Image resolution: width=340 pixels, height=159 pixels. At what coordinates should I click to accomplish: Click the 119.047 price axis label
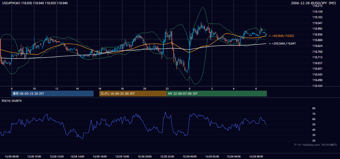tap(317, 23)
